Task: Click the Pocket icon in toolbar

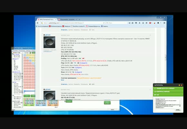Action: click(x=136, y=23)
